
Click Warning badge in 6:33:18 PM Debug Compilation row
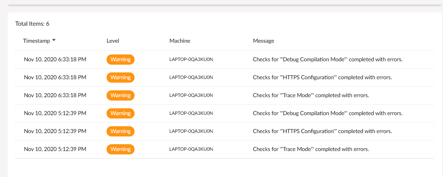point(121,59)
